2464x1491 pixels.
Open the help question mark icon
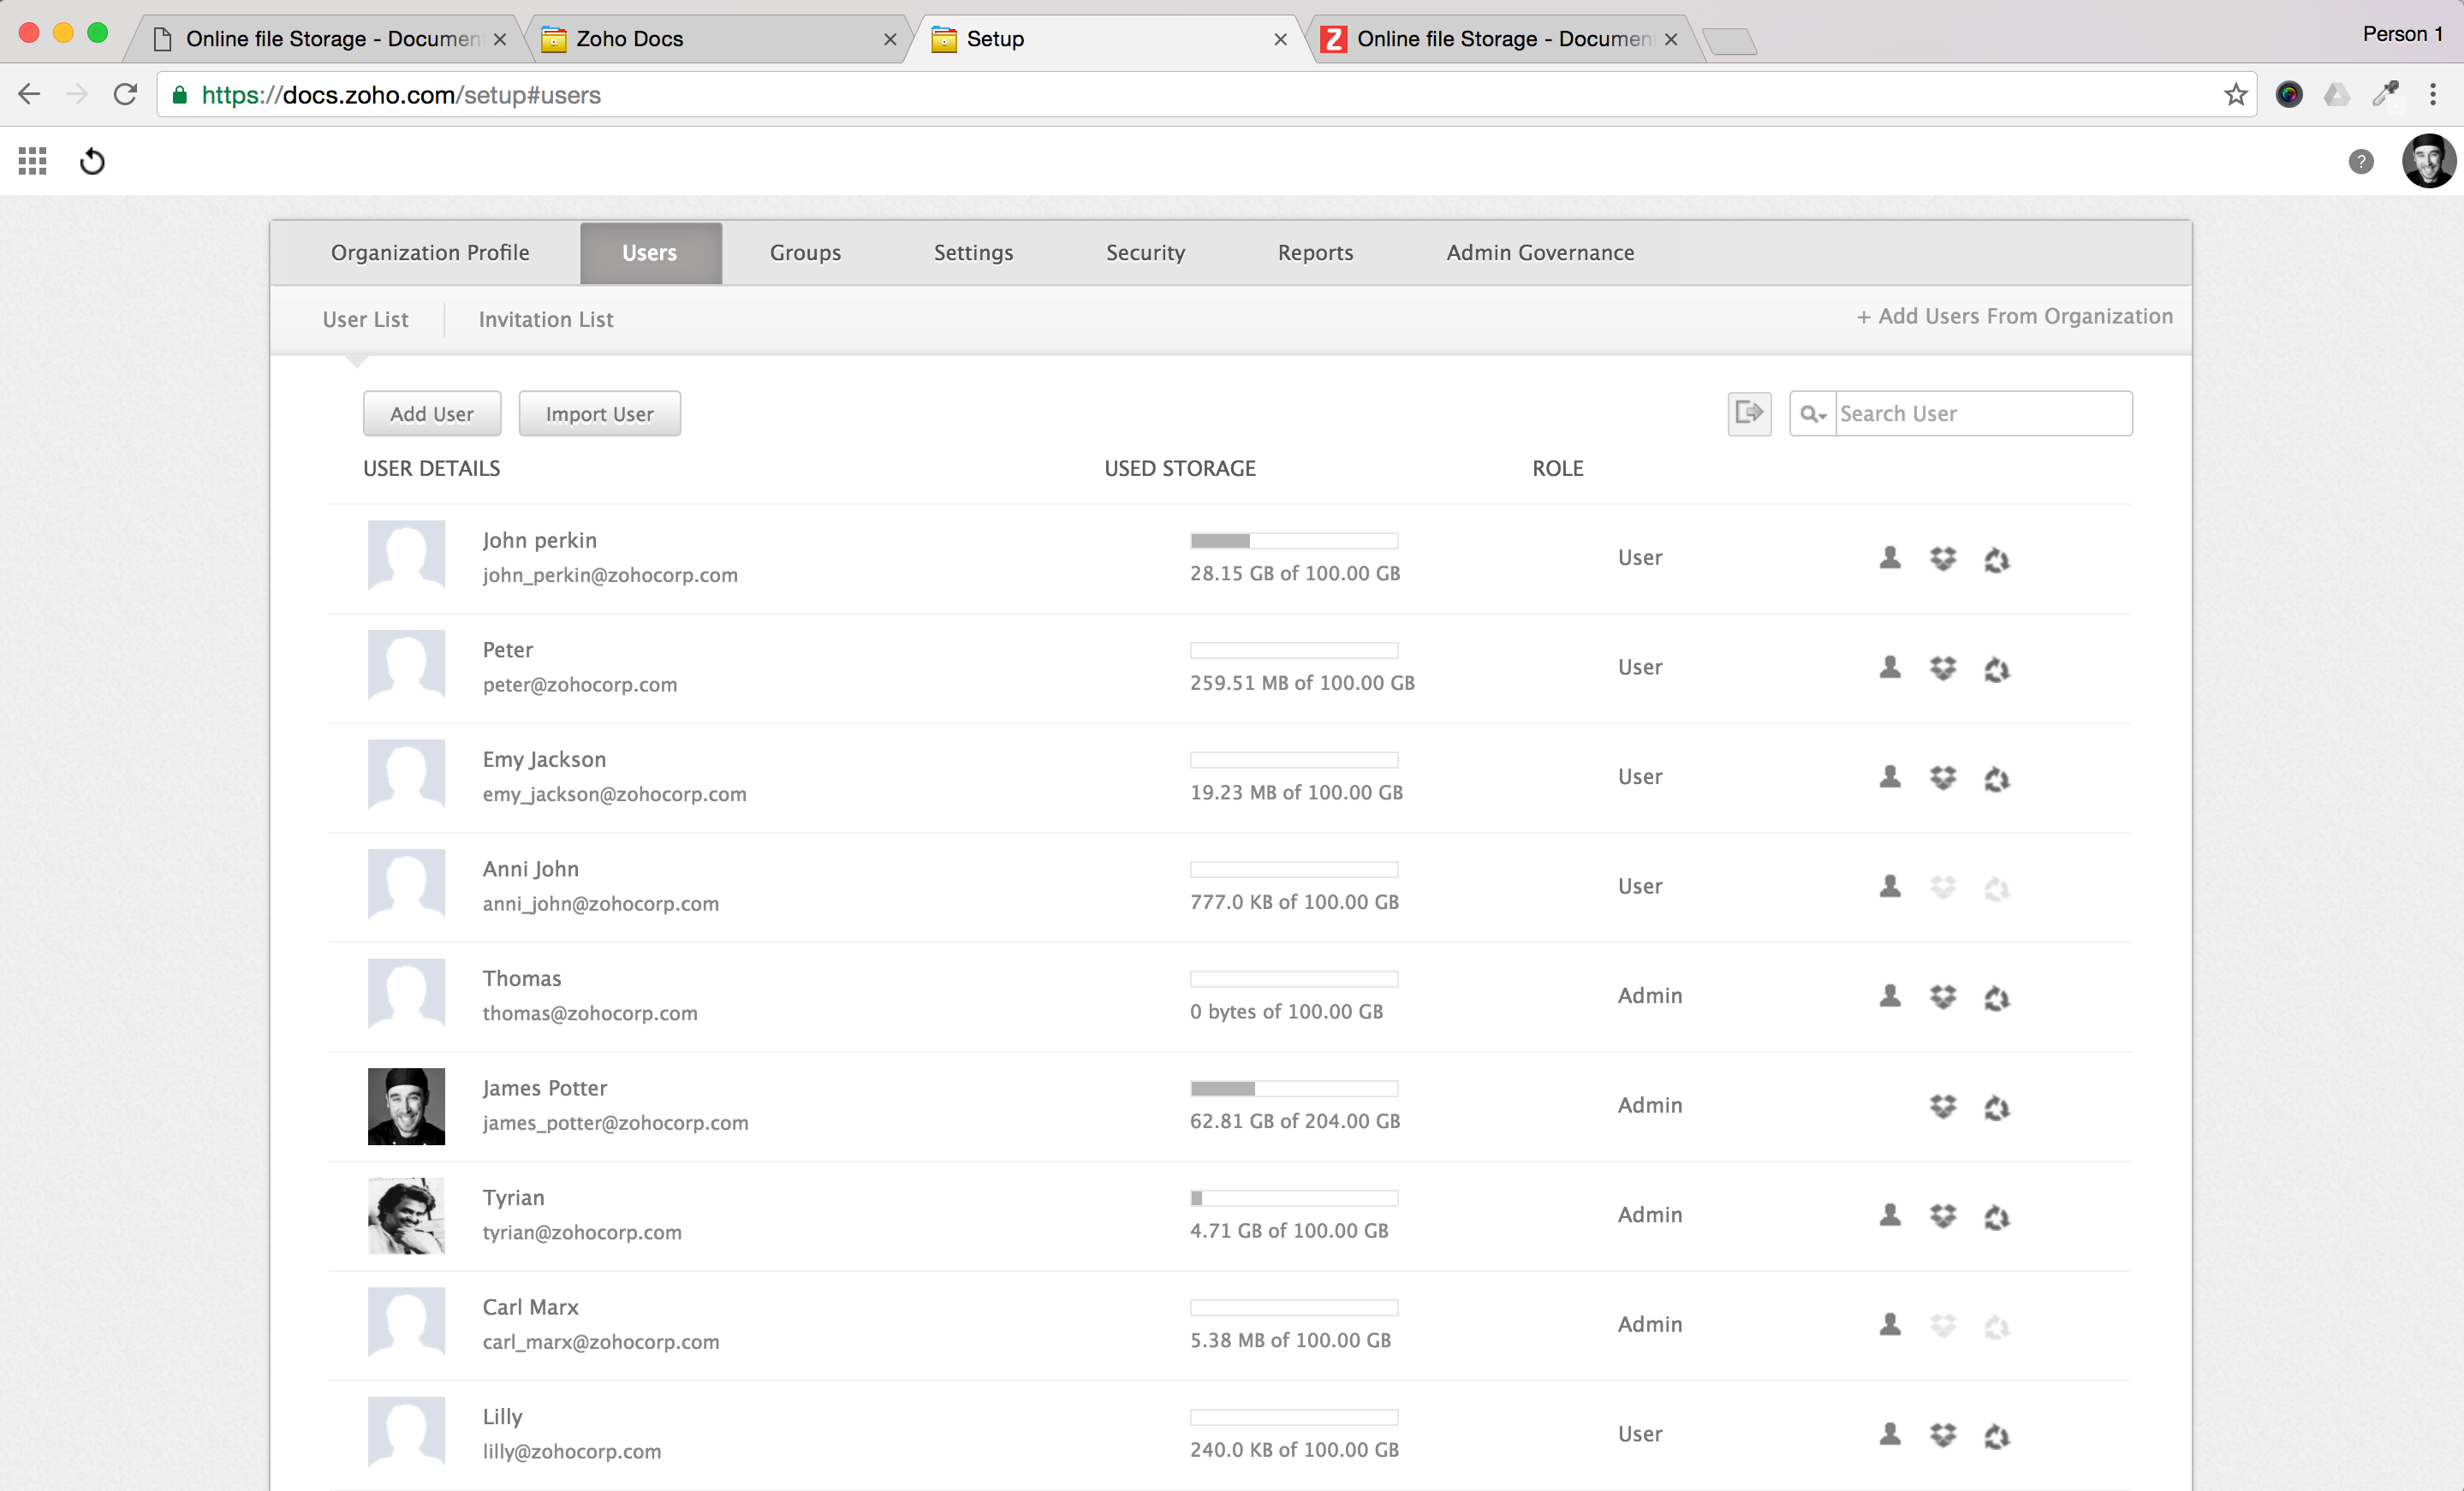(x=2360, y=161)
